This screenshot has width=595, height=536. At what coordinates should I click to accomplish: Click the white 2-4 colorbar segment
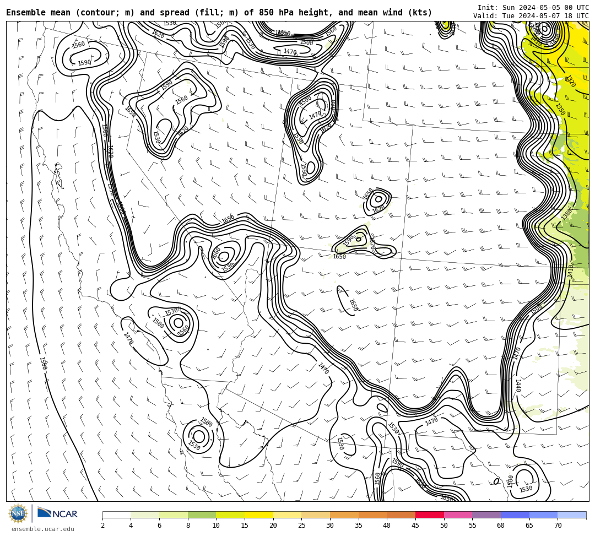tap(116, 515)
